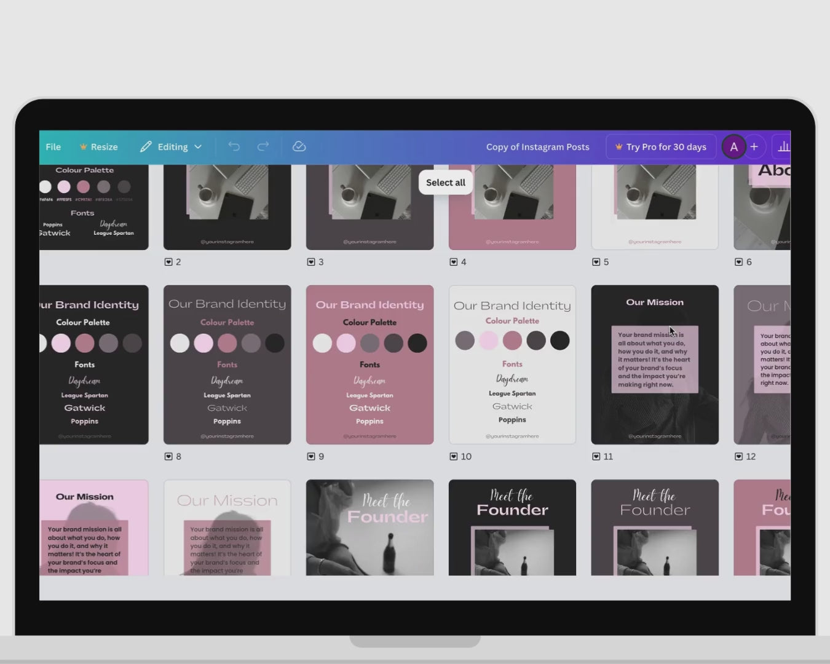
Task: Click the page icon beside number 3
Action: tap(311, 262)
